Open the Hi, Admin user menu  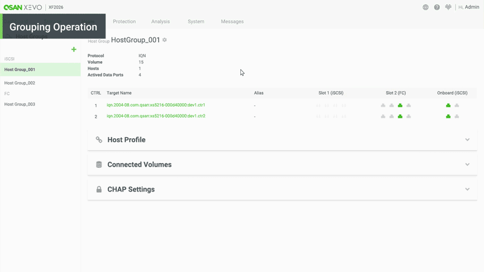coord(469,7)
